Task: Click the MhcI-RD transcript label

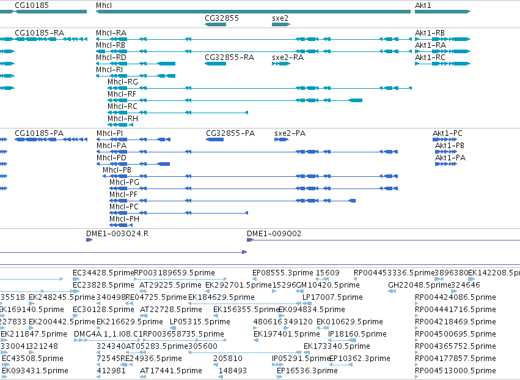Action: pos(111,57)
